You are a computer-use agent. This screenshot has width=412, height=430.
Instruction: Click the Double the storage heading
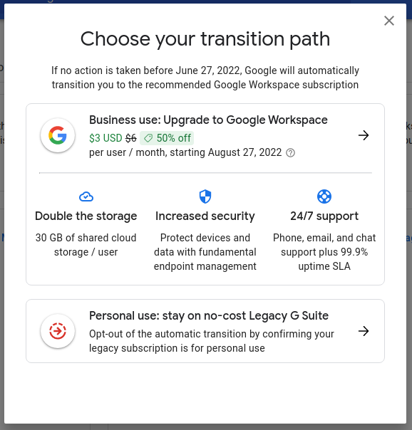click(x=86, y=216)
